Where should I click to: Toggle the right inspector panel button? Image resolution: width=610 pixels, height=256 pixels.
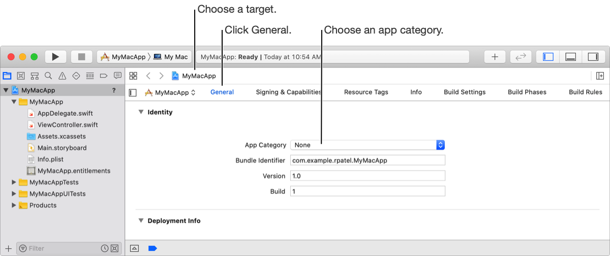pyautogui.click(x=593, y=57)
